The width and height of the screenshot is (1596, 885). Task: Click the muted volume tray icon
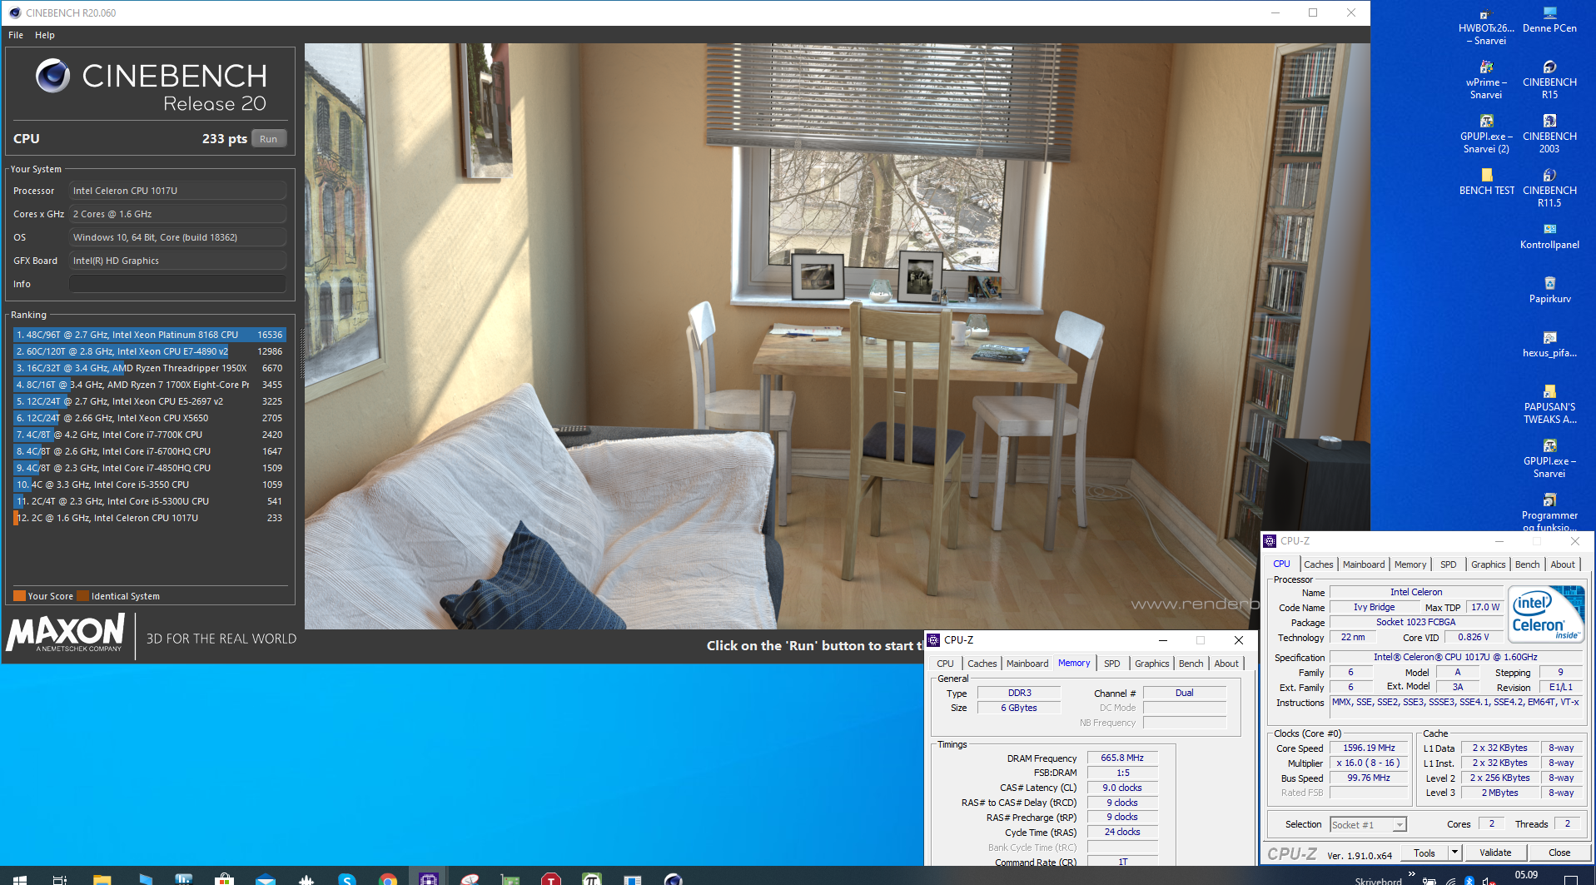point(1489,880)
